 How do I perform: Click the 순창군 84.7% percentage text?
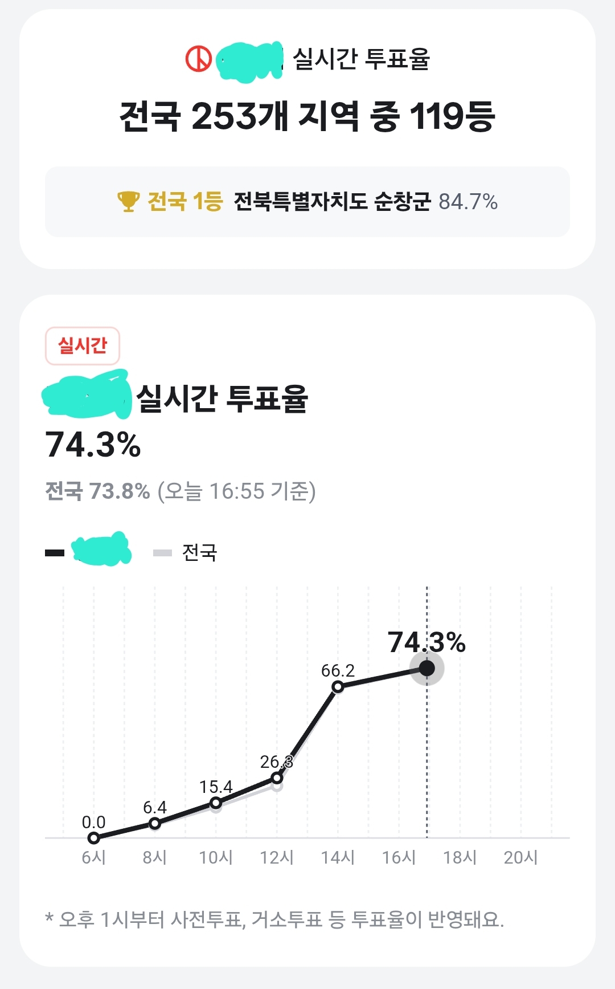[468, 202]
